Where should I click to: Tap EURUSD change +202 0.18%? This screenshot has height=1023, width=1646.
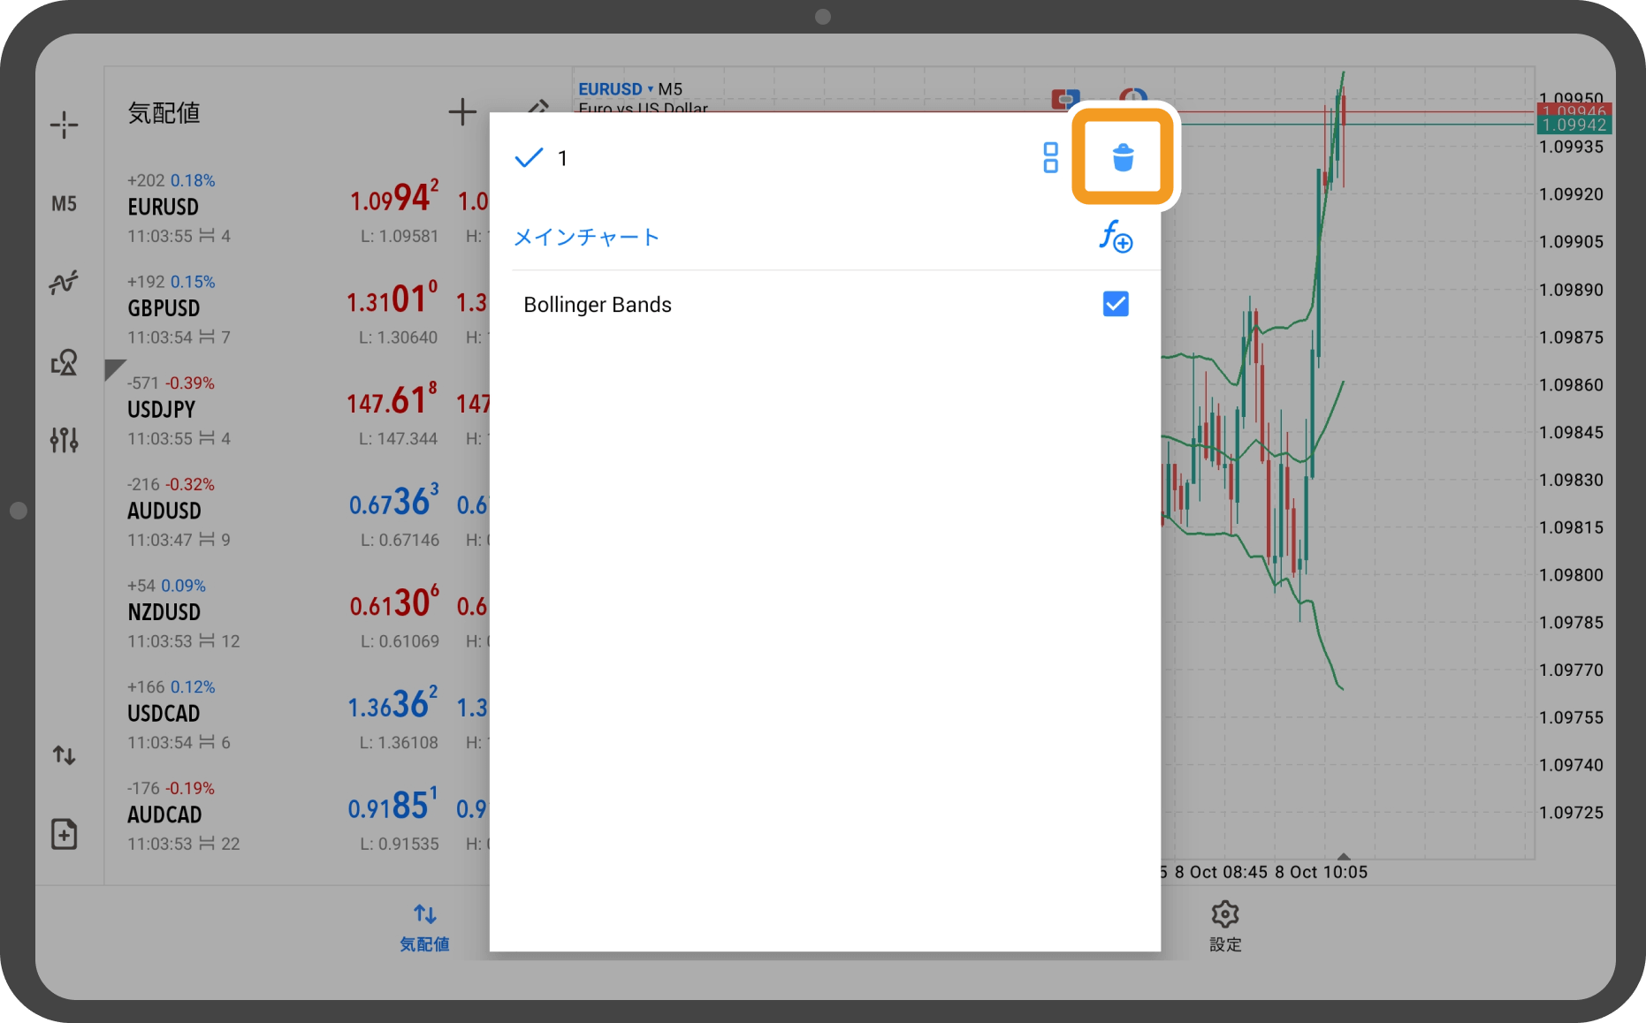click(171, 180)
